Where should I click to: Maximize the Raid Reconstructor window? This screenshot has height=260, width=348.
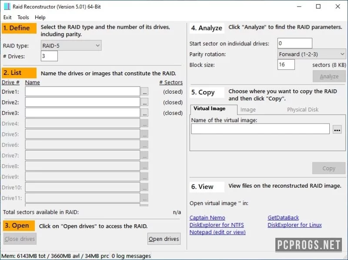tap(318, 7)
